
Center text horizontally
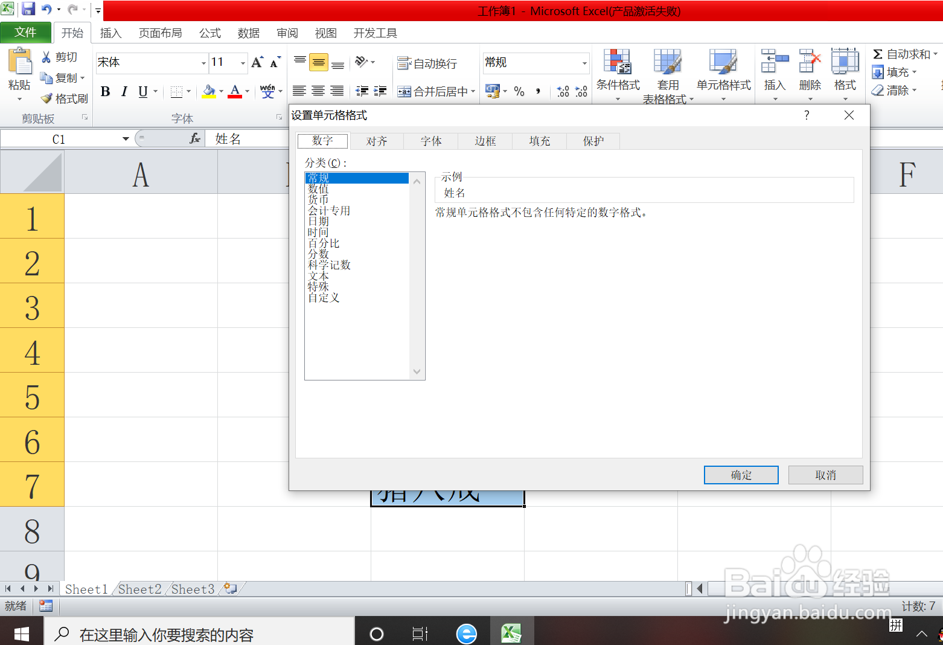(318, 91)
